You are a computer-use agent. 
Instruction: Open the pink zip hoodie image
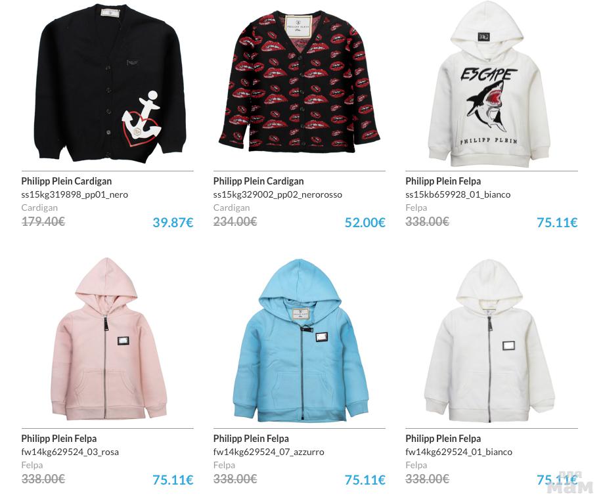coord(109,339)
